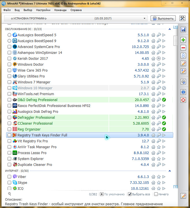The image size is (190, 208).
Task: Click version 8.9.8.102 of Process Lasso
Action: click(141, 153)
